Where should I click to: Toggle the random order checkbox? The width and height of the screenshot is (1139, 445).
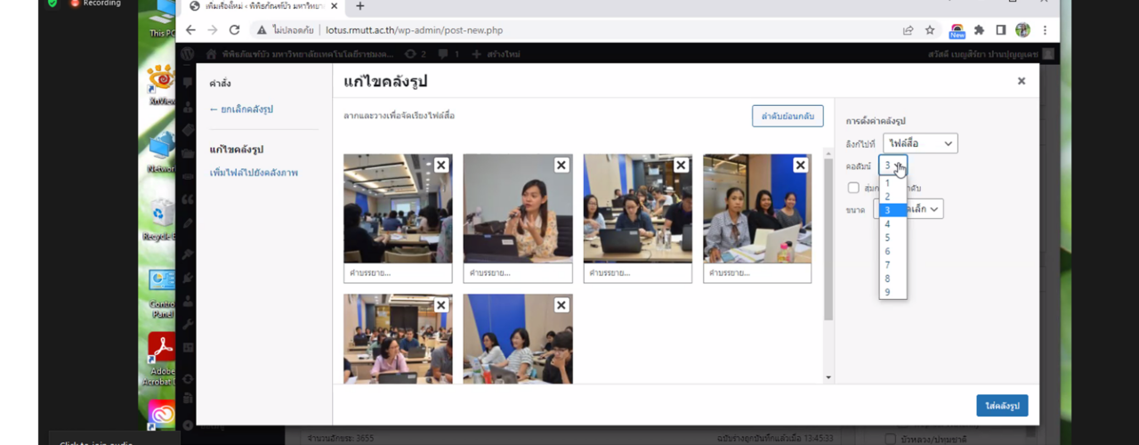coord(853,188)
